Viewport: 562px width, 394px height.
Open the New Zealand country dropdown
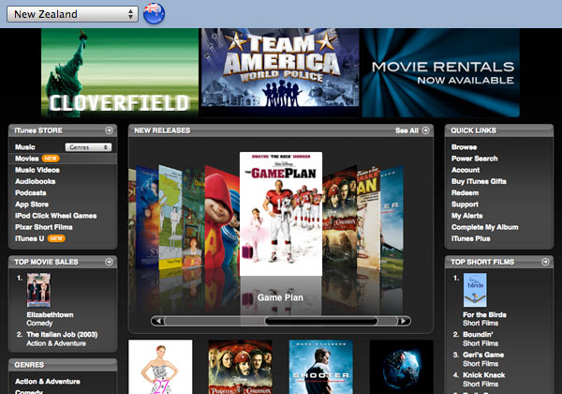75,14
